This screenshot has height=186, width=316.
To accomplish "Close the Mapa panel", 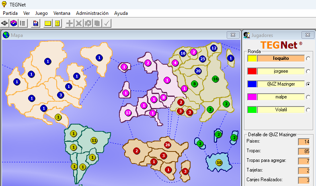I will (x=233, y=35).
